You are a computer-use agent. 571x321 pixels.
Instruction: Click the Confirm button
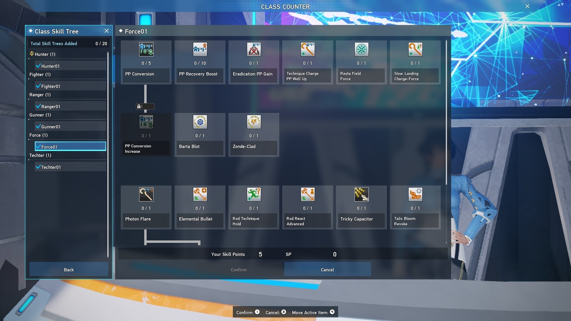(239, 270)
